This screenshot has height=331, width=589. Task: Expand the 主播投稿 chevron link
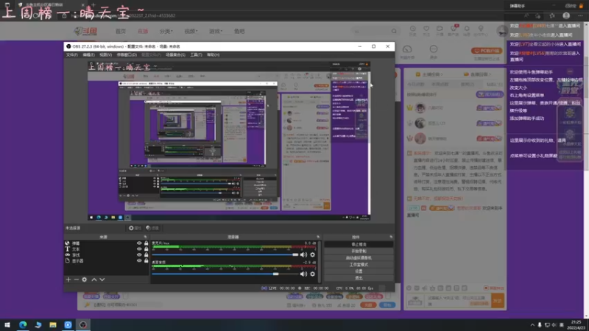[x=429, y=74]
